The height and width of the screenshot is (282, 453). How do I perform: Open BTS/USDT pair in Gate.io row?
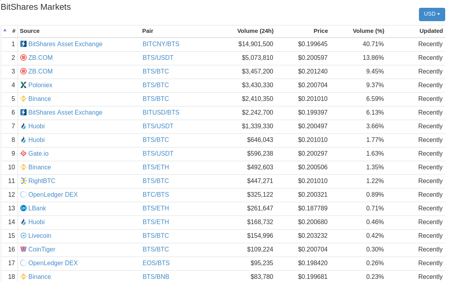click(158, 153)
